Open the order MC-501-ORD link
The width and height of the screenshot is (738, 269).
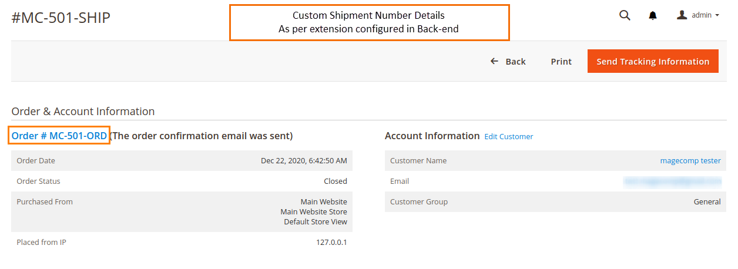59,136
